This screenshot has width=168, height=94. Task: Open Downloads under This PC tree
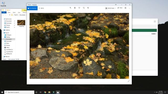tap(9, 41)
